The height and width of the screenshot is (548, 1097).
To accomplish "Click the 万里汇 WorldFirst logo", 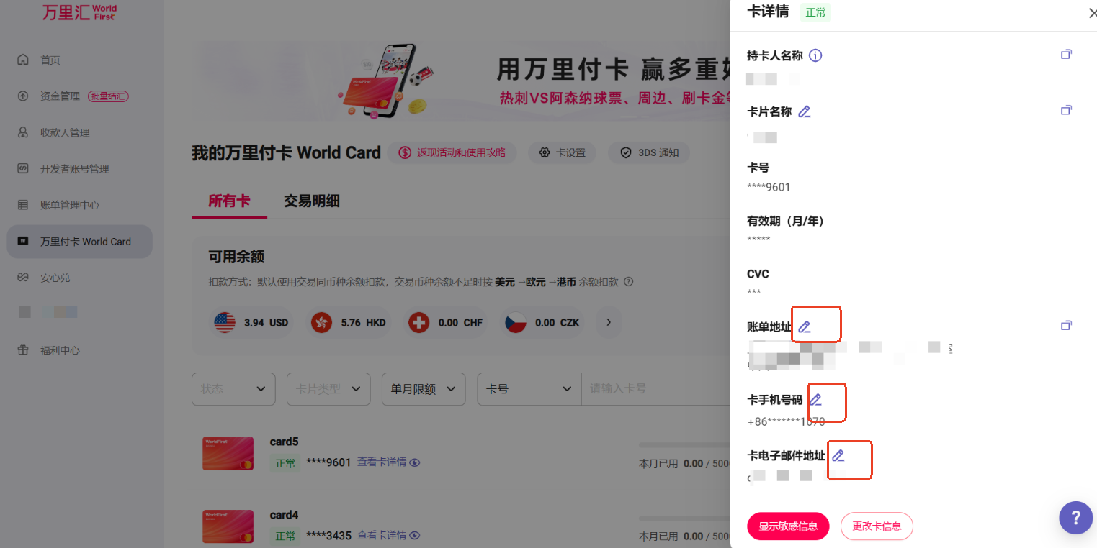I will [x=79, y=12].
